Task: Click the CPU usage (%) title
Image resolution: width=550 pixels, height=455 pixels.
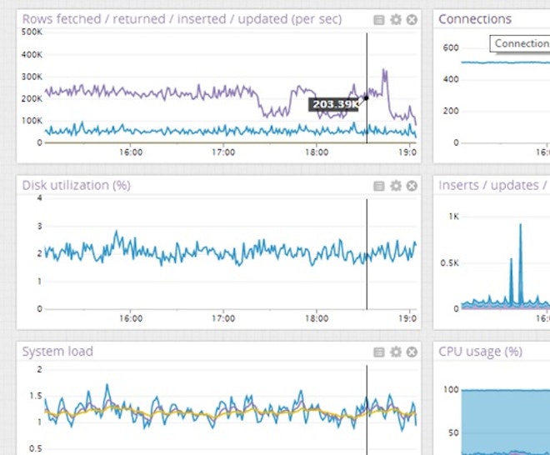Action: point(480,352)
